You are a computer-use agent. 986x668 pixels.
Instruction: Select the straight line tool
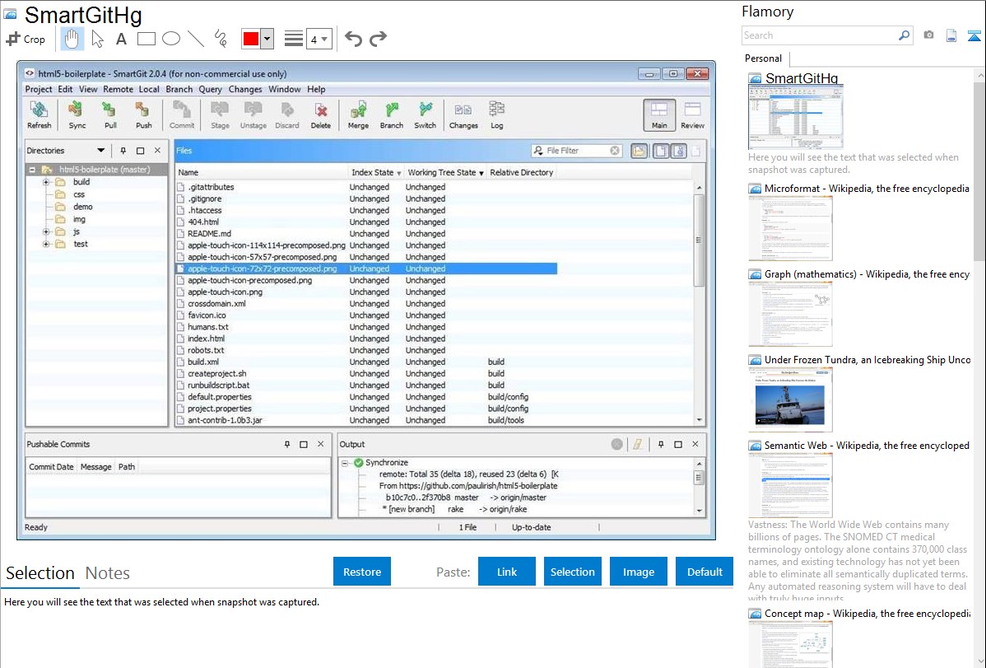pyautogui.click(x=196, y=39)
